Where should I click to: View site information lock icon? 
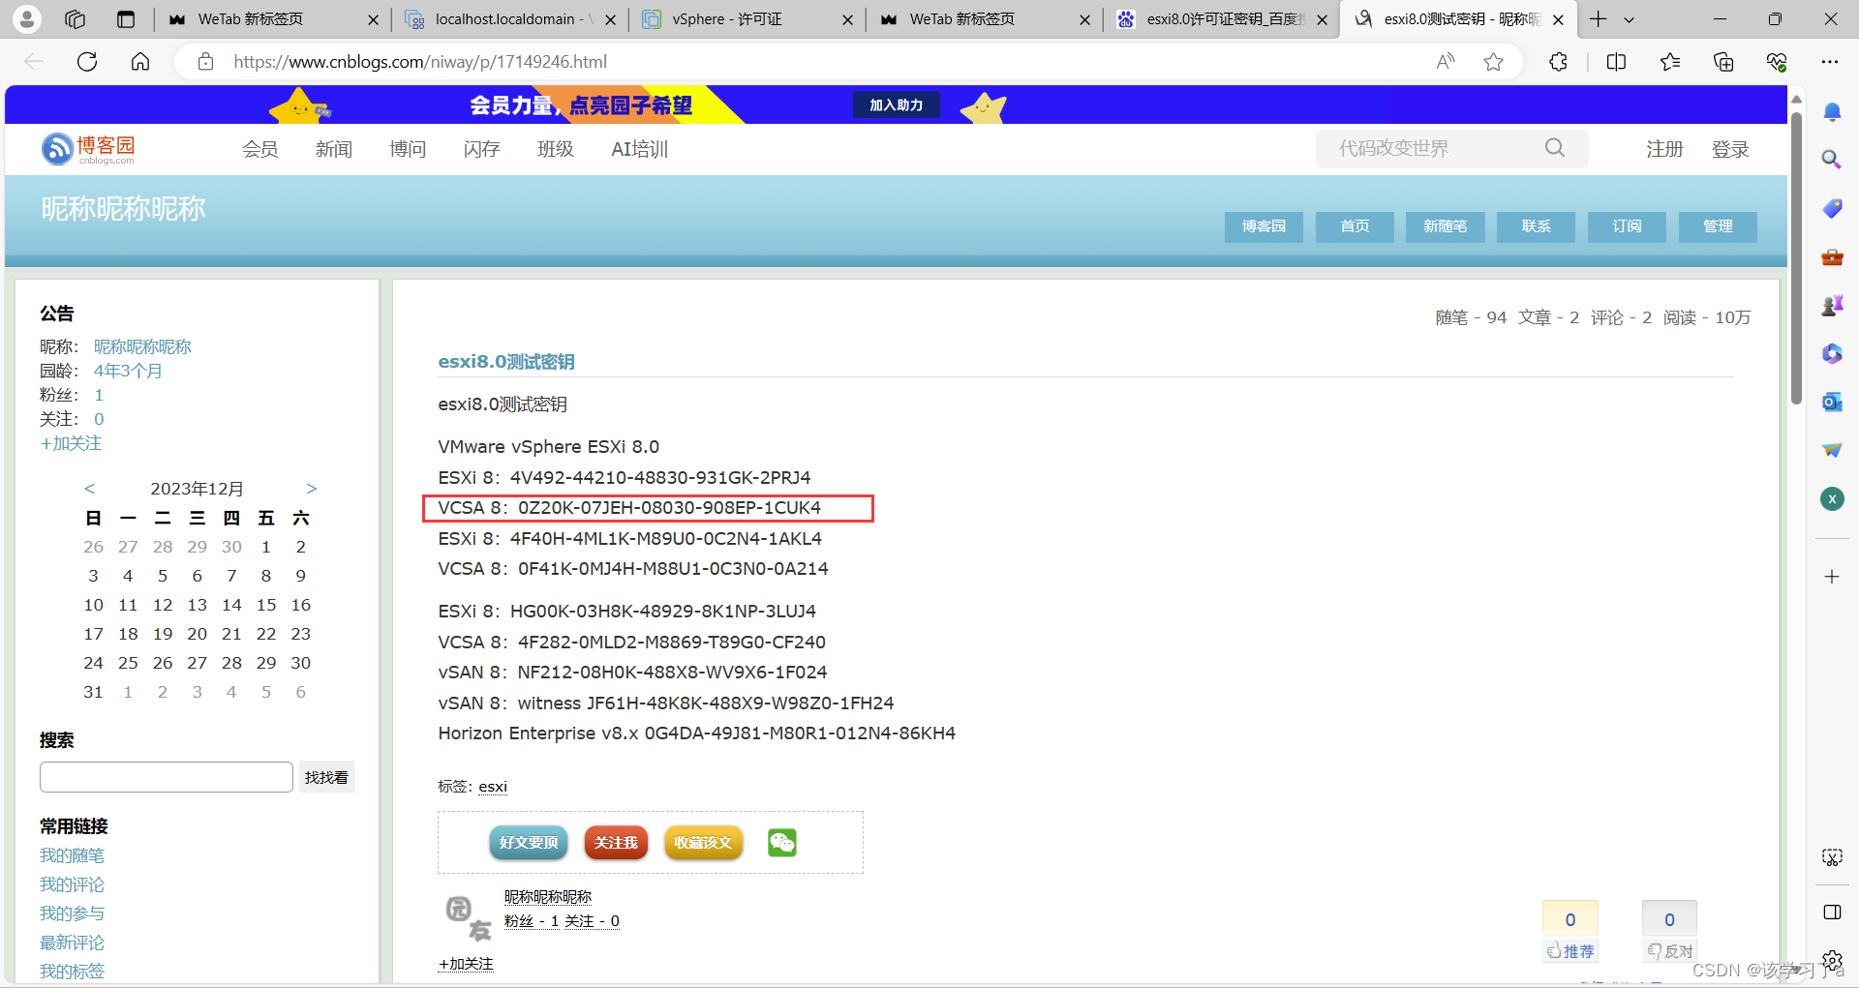(x=205, y=62)
